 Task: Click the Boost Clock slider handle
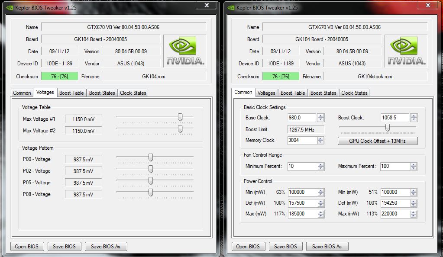point(388,128)
